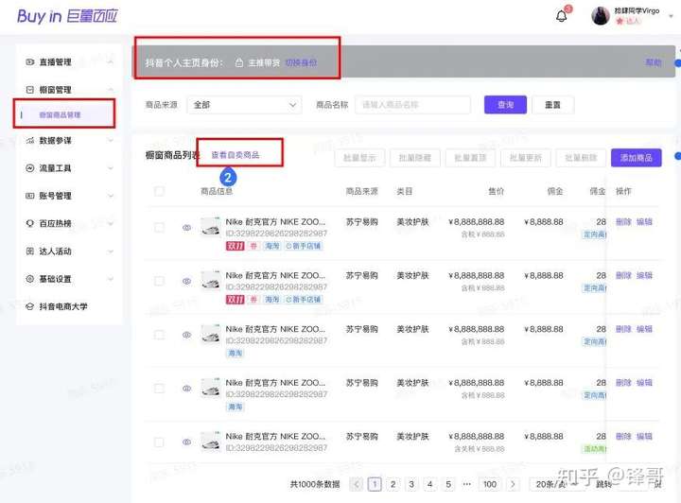Tick the fifth product row checkbox
681x503 pixels.
tap(160, 442)
